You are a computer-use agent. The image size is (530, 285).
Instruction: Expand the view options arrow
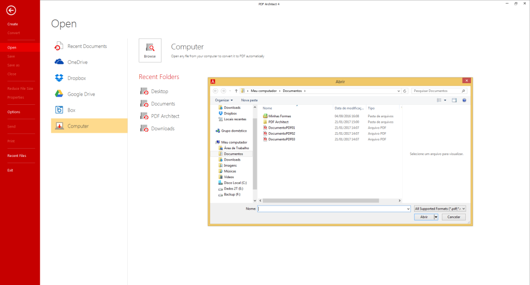tap(445, 100)
